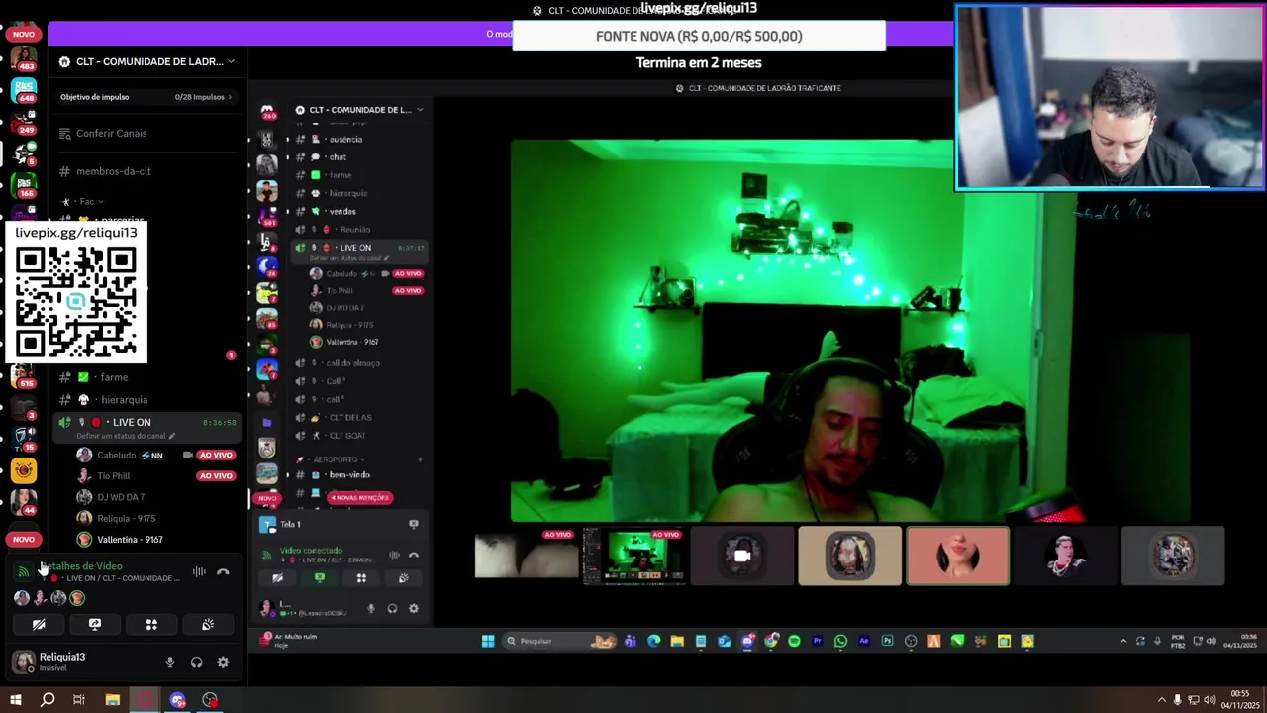
Task: Open Premiere Pro icon in streamed taskbar
Action: click(x=818, y=641)
